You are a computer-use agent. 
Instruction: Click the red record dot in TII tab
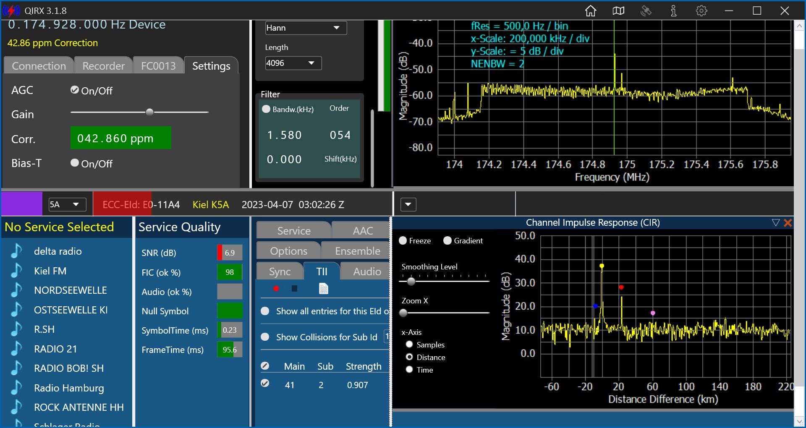click(x=276, y=289)
